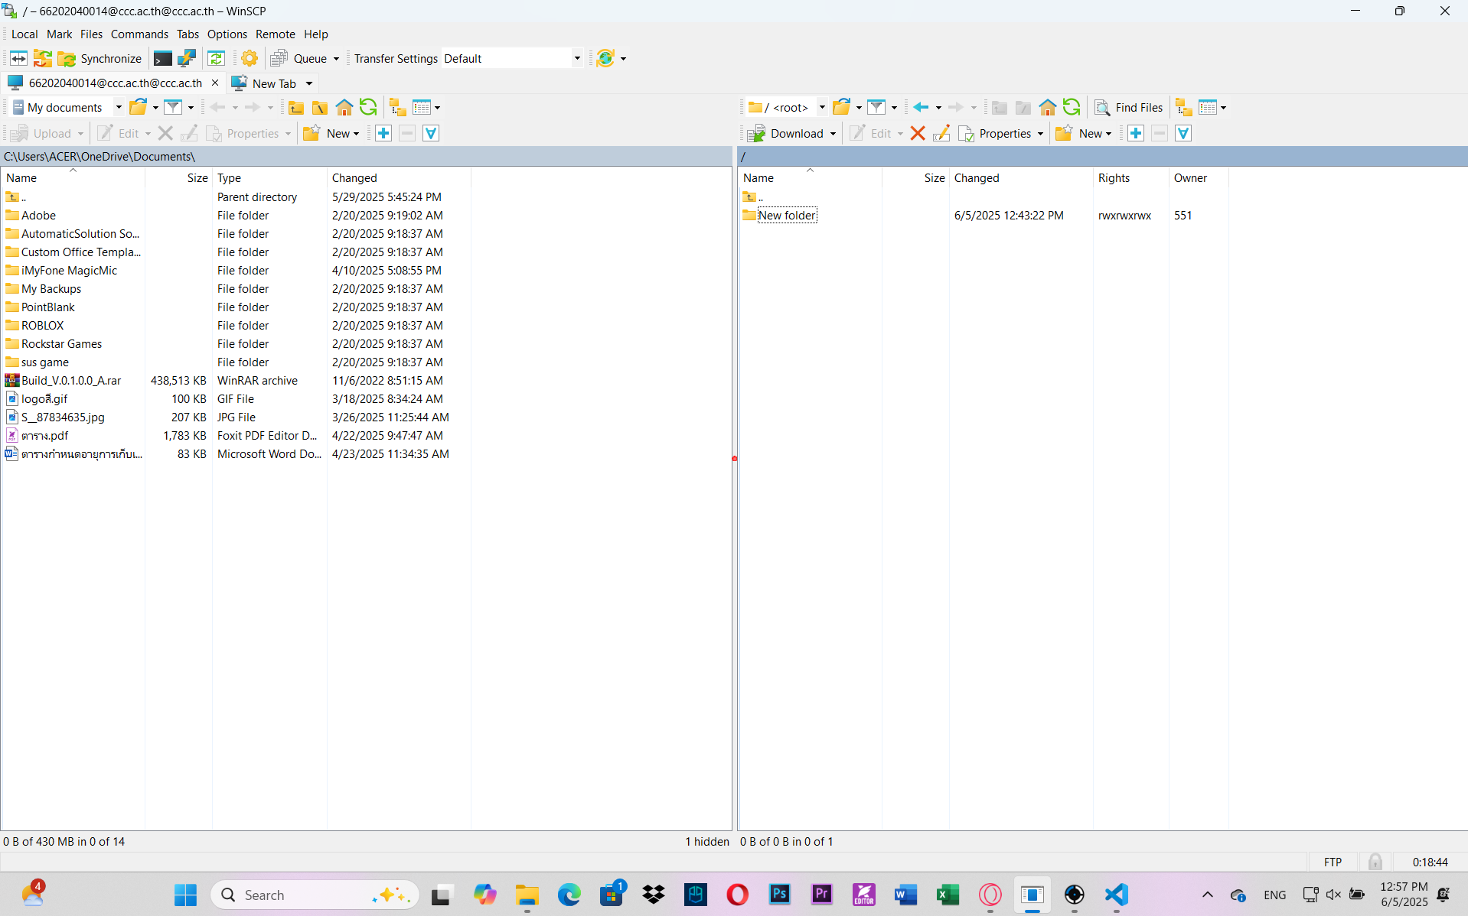Open Photoshop from the taskbar
The height and width of the screenshot is (916, 1468).
tap(780, 894)
